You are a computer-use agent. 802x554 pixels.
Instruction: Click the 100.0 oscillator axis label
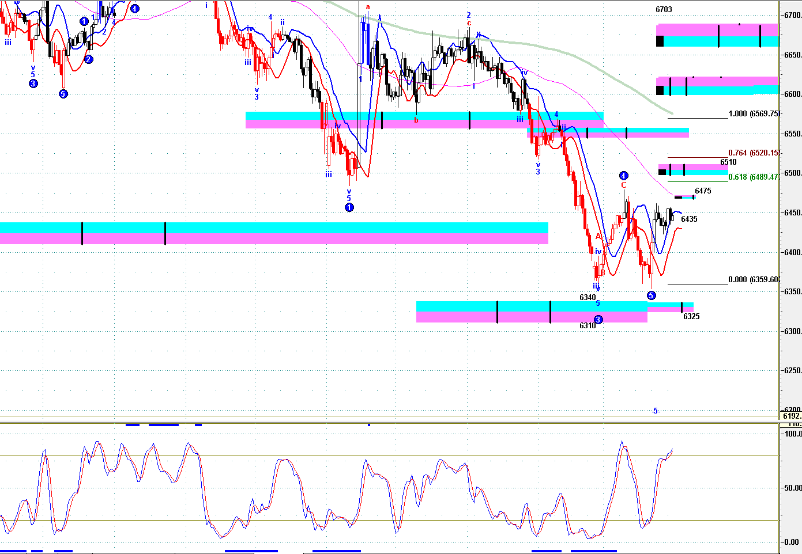[792, 434]
